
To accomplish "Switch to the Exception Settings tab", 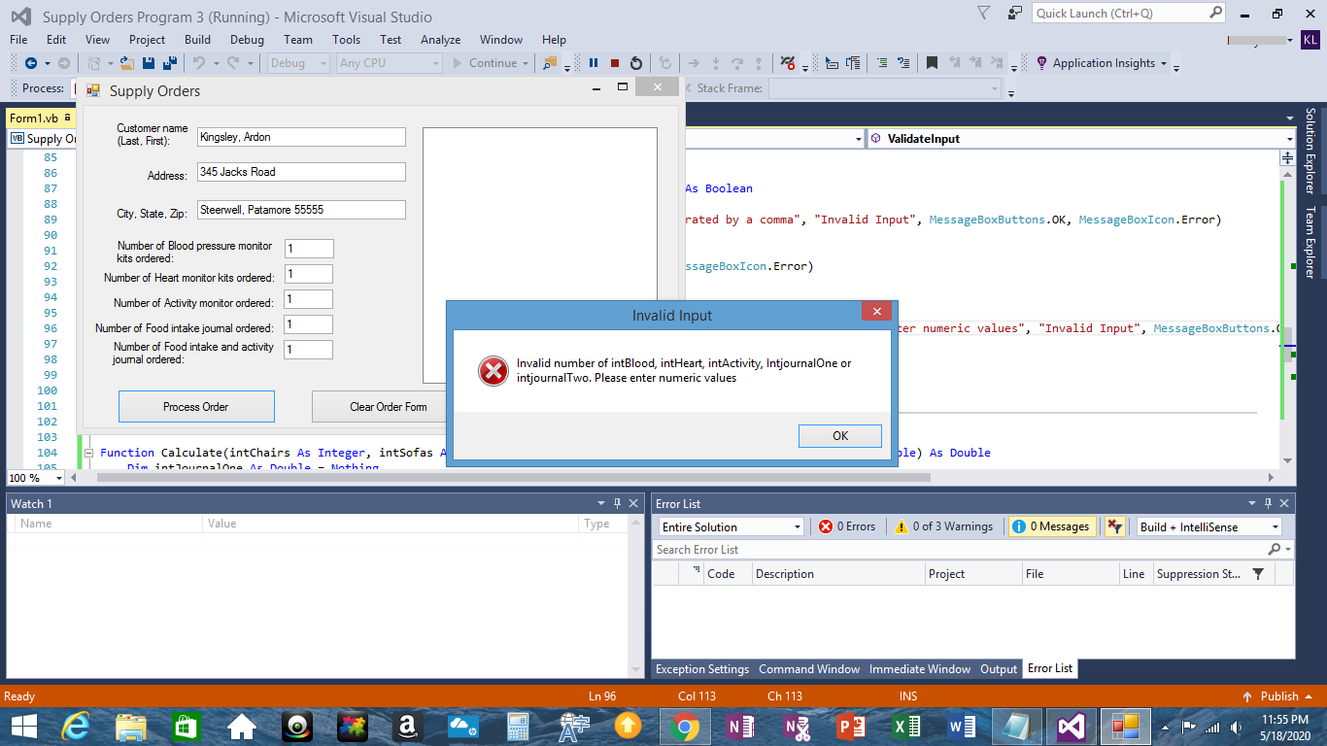I will tap(702, 669).
